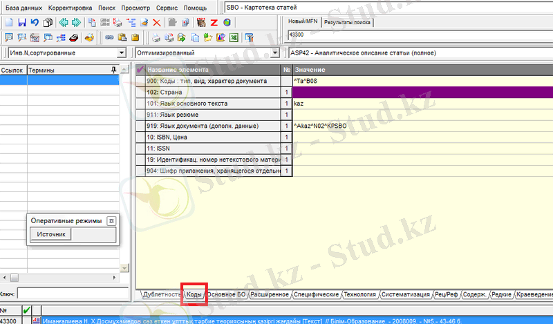Image resolution: width=553 pixels, height=324 pixels.
Task: Create a new record with blank page icon
Action: pos(9,23)
